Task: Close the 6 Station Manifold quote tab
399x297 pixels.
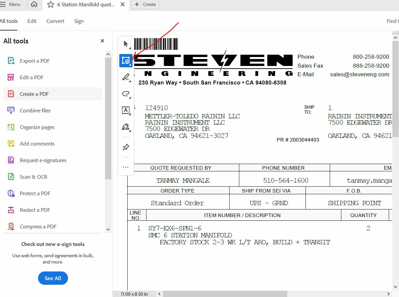Action: [x=123, y=5]
